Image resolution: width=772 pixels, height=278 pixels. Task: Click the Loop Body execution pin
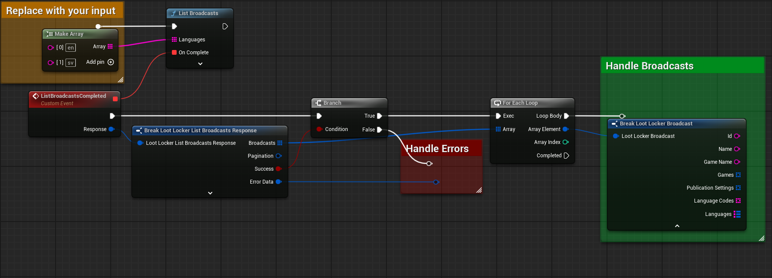(567, 116)
